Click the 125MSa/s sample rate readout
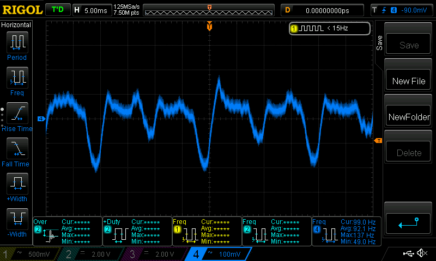This screenshot has height=261, width=436. [126, 7]
